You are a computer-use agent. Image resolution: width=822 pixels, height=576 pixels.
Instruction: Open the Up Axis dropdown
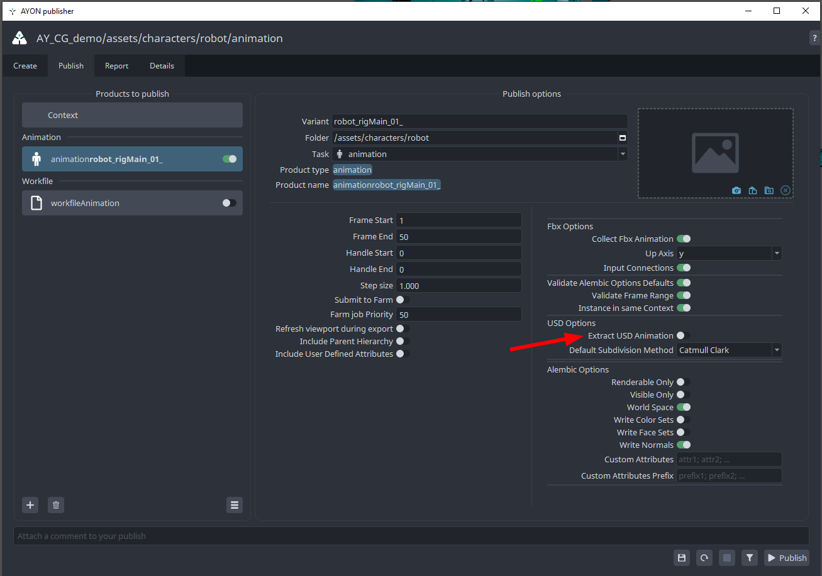coord(729,254)
